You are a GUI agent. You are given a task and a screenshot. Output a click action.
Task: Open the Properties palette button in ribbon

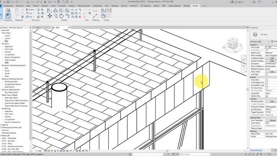pos(8,16)
